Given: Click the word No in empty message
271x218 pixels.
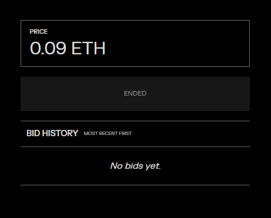Looking at the screenshot, I should coord(116,166).
